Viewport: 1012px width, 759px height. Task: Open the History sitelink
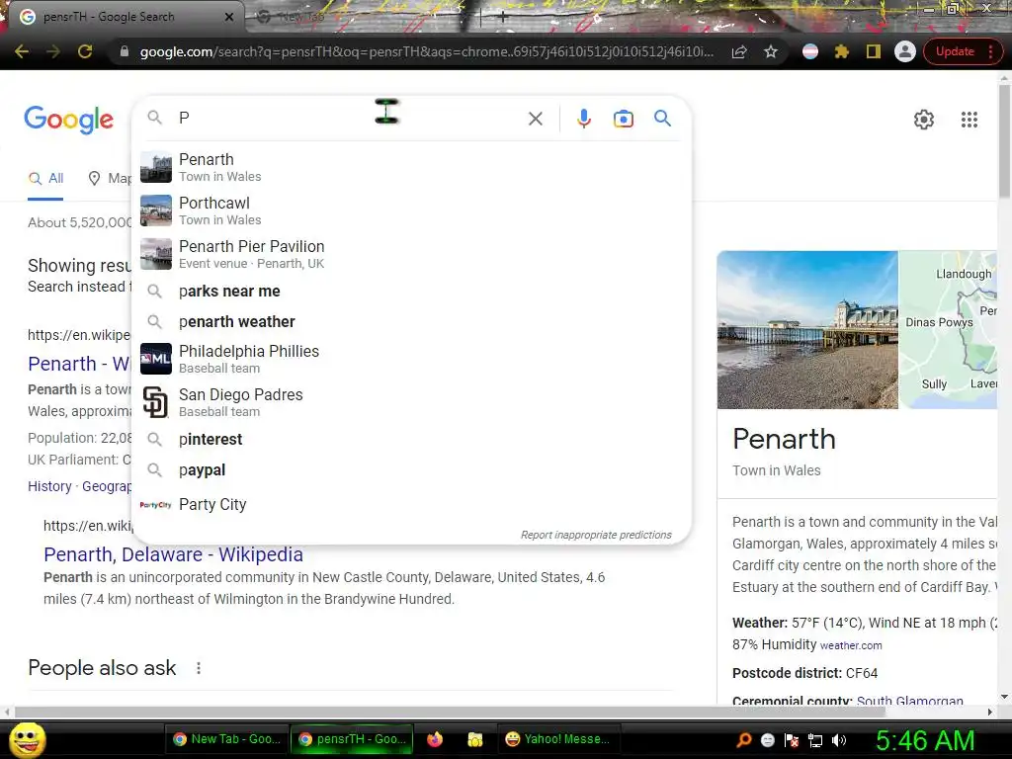pyautogui.click(x=49, y=486)
